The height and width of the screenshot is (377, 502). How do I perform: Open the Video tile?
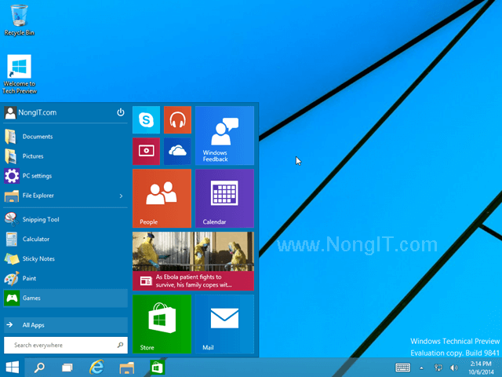(x=146, y=152)
